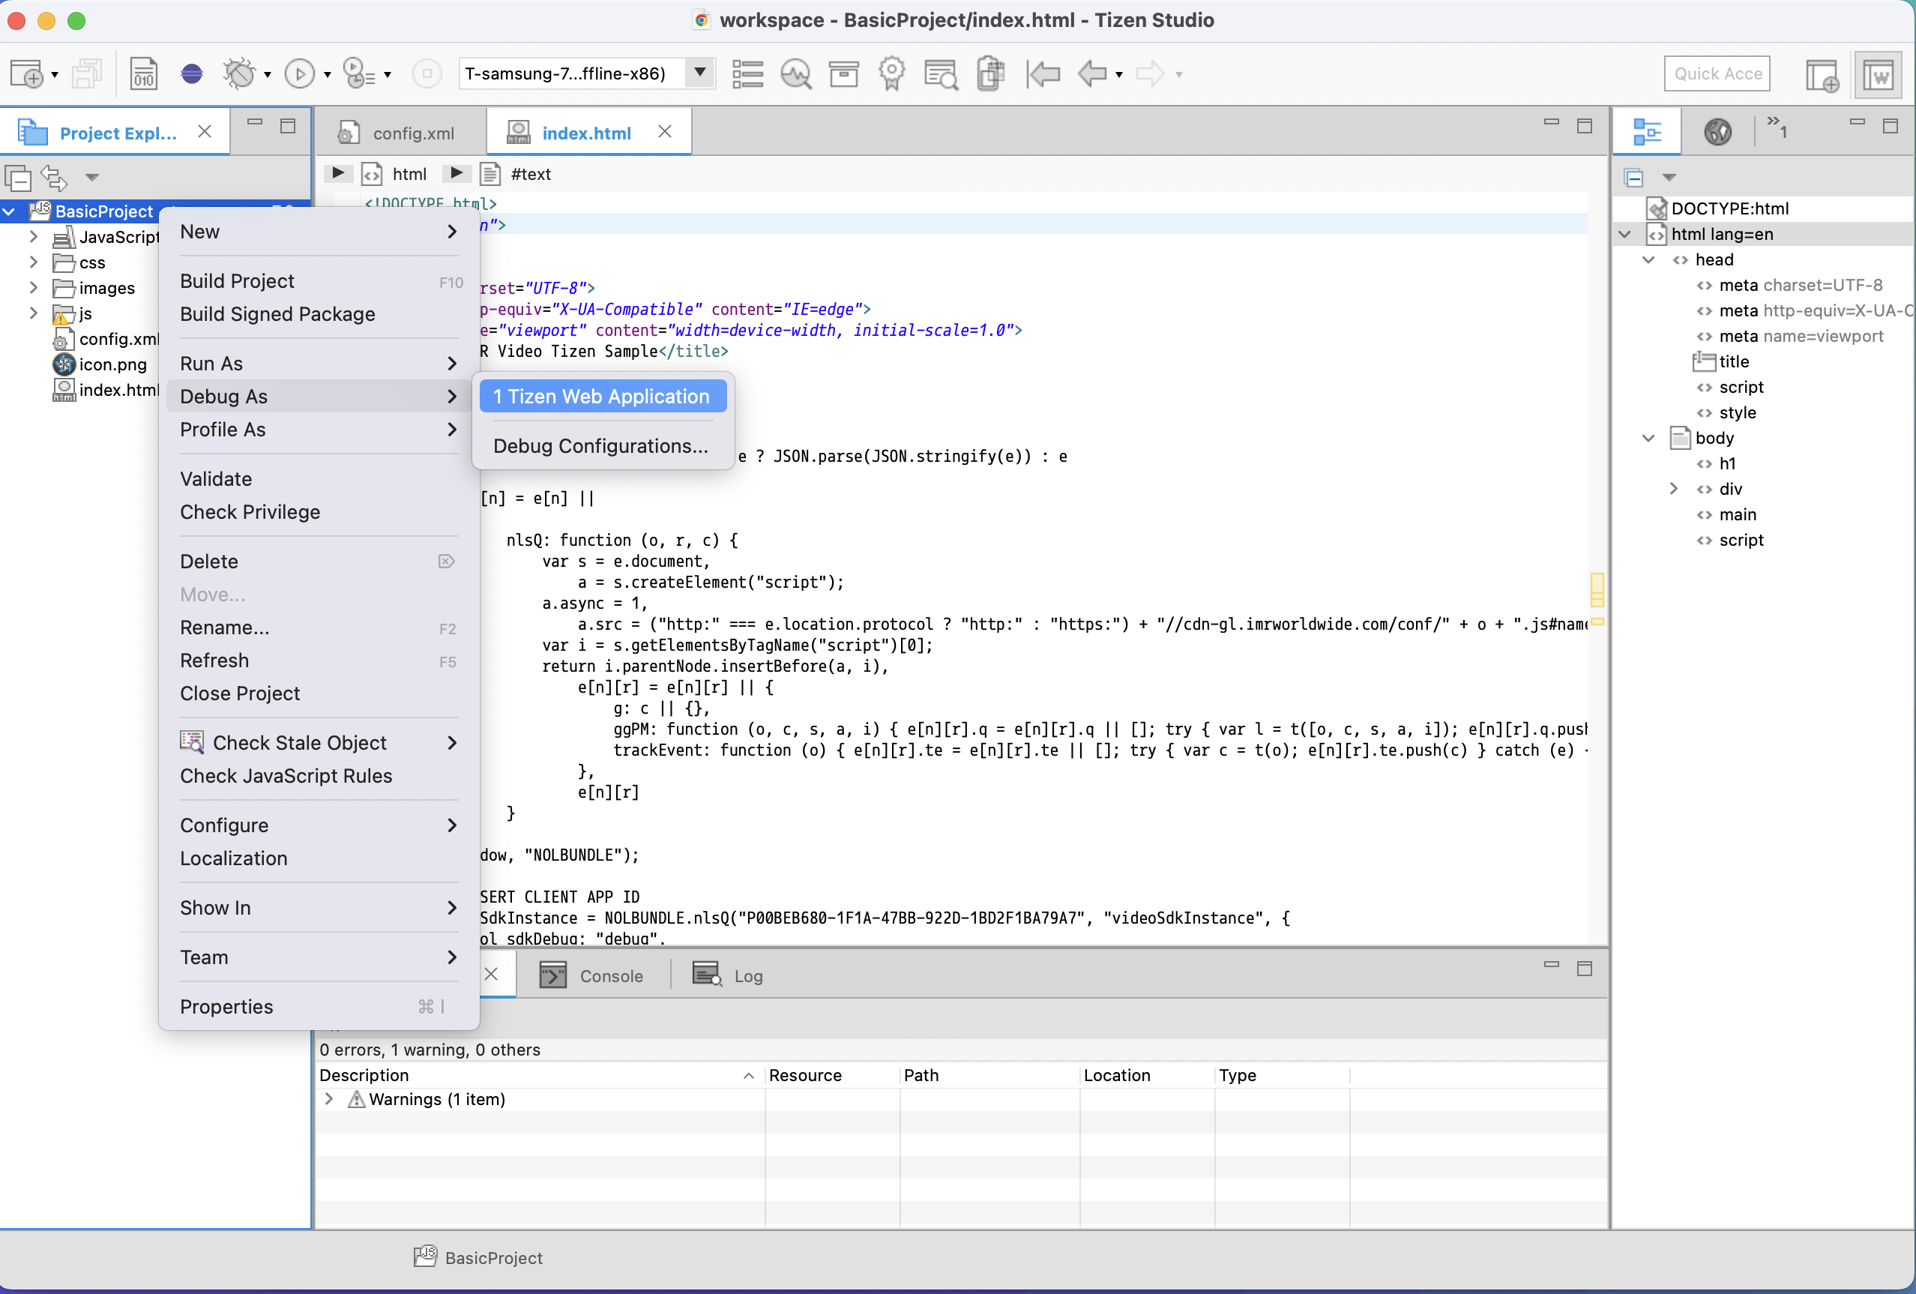Viewport: 1916px width, 1294px height.
Task: Click the binary 010 file icon
Action: 143,73
